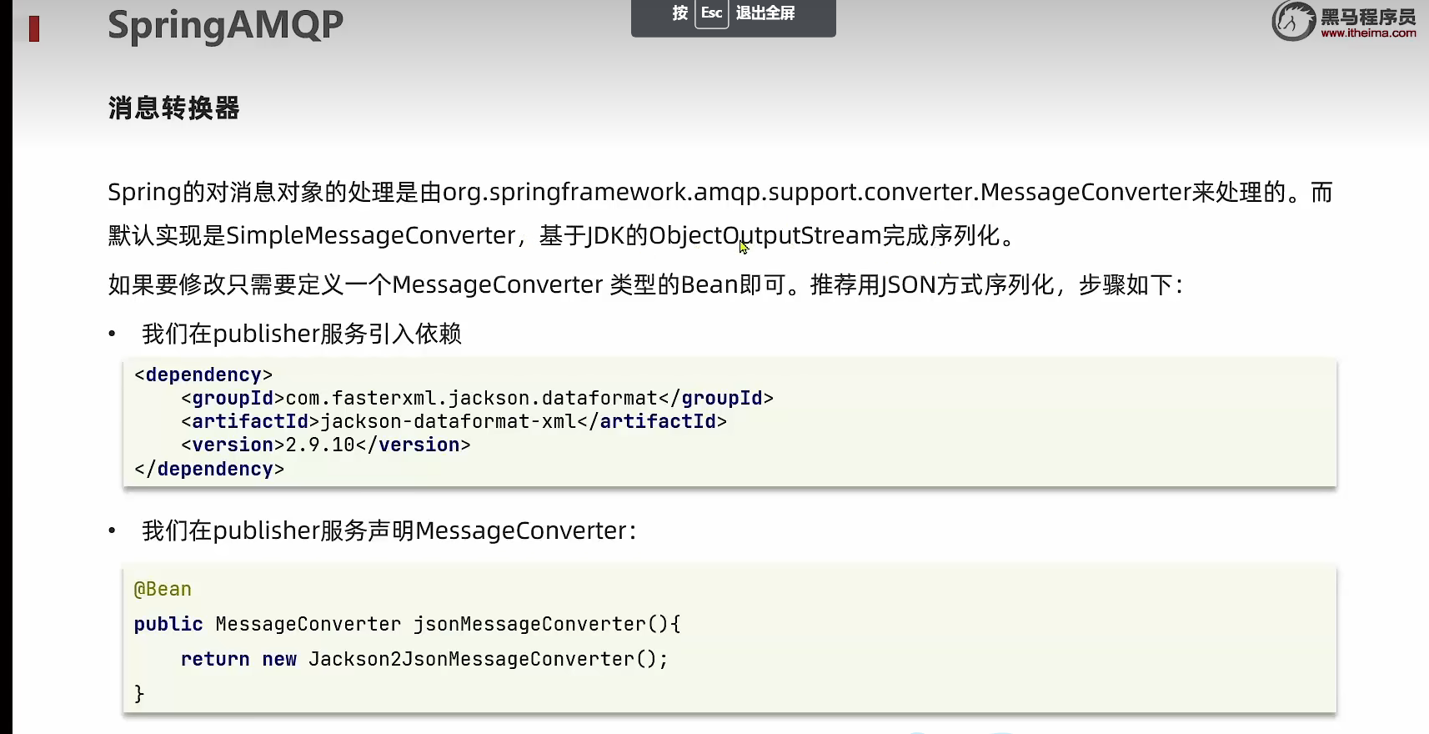This screenshot has height=734, width=1429.
Task: Click the @Bean annotation in the code
Action: point(163,590)
